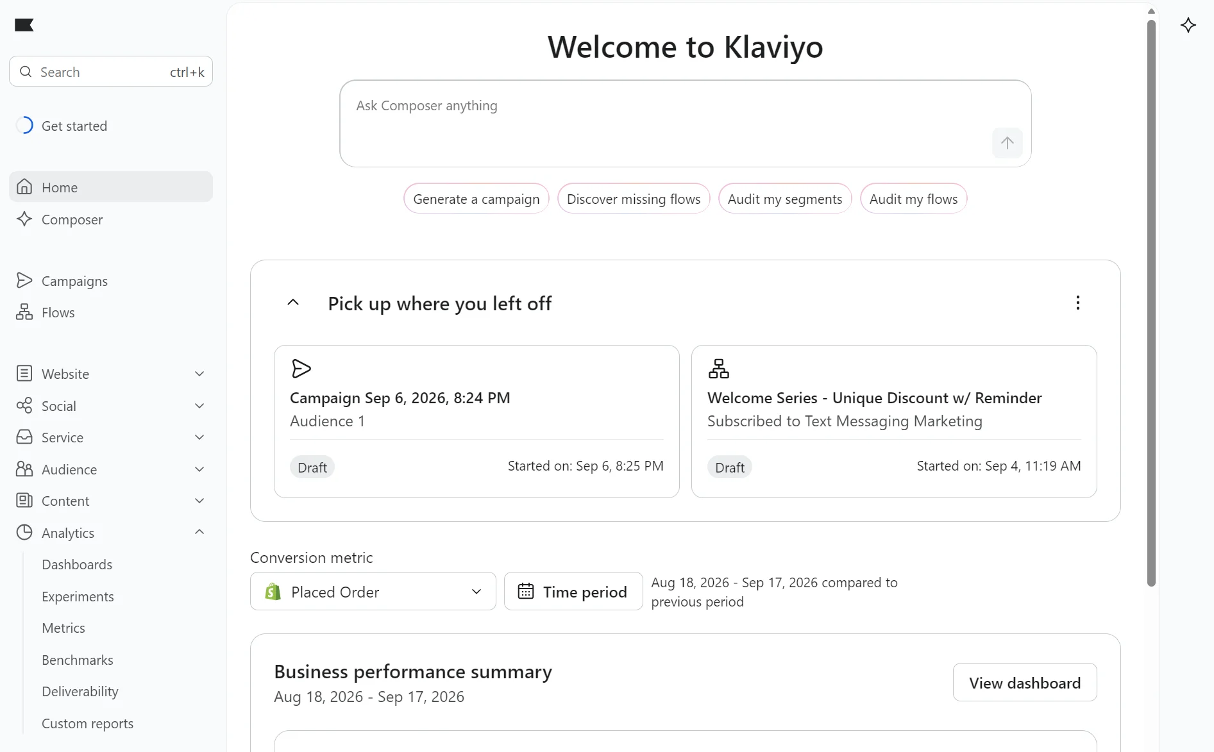
Task: Click the Audit my segments suggestion
Action: pos(785,199)
